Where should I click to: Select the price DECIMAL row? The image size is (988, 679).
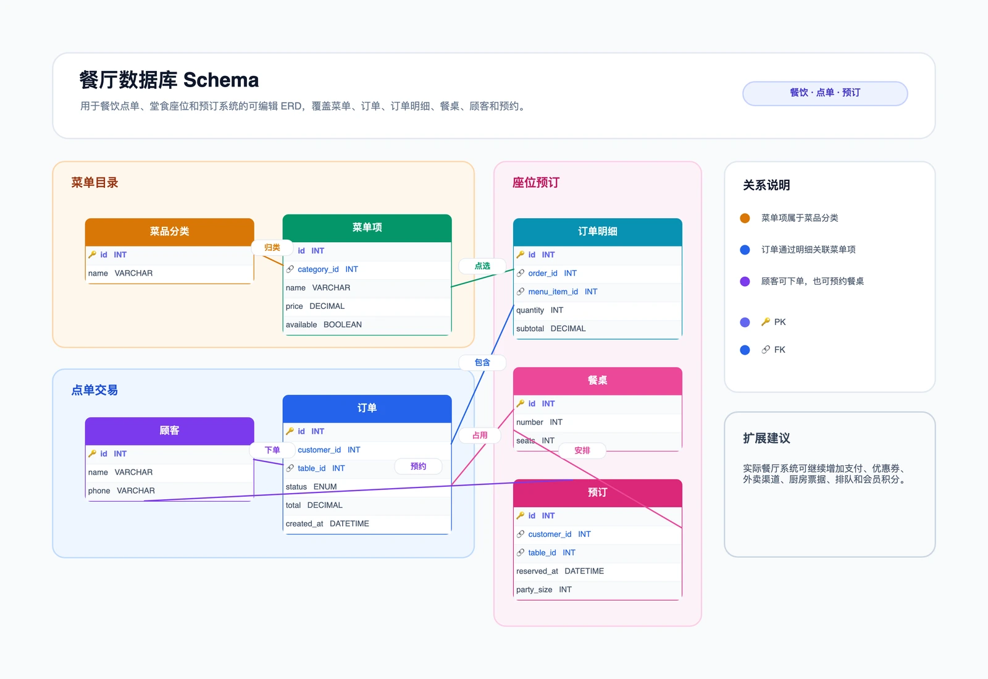coord(367,306)
